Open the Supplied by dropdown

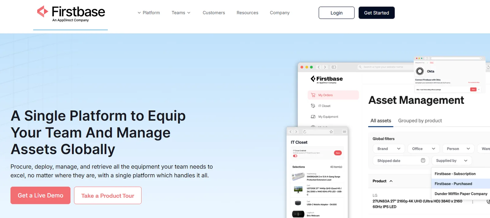pyautogui.click(x=452, y=161)
